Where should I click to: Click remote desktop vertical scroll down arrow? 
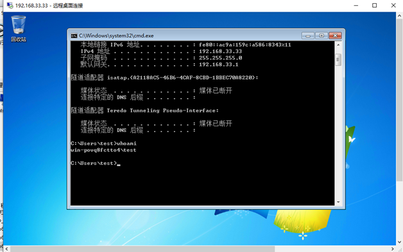399,242
